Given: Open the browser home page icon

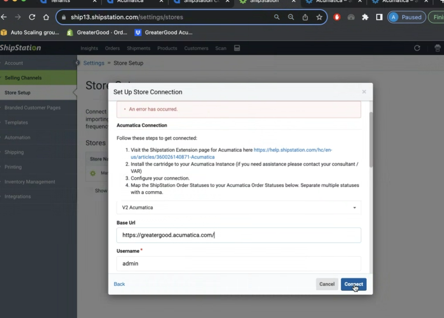Looking at the screenshot, I should pyautogui.click(x=46, y=17).
